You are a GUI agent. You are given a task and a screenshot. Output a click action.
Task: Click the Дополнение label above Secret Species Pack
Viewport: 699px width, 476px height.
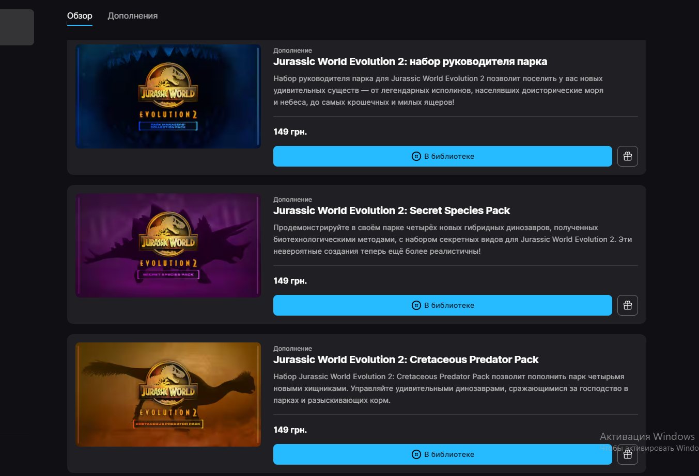click(293, 200)
